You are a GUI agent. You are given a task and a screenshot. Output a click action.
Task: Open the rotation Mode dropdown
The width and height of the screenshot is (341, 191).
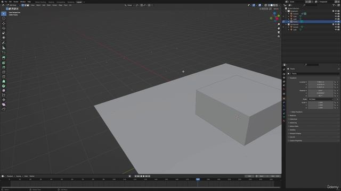pos(321,99)
